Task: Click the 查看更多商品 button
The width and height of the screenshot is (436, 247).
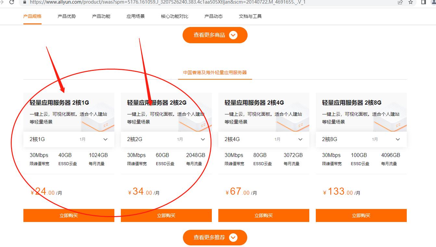Action: (x=215, y=35)
